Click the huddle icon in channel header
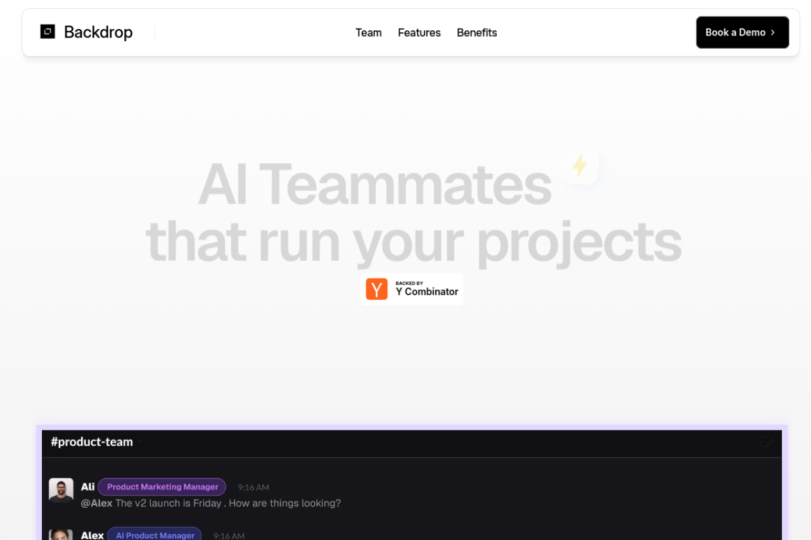The height and width of the screenshot is (540, 811). click(767, 441)
